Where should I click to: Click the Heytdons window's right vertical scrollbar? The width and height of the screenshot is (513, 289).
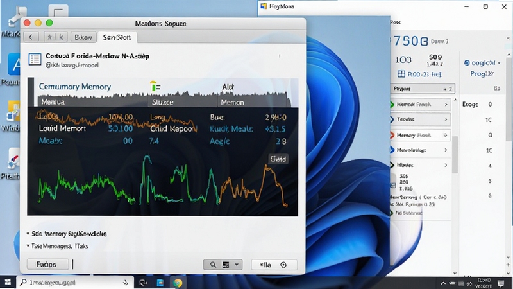pos(509,98)
